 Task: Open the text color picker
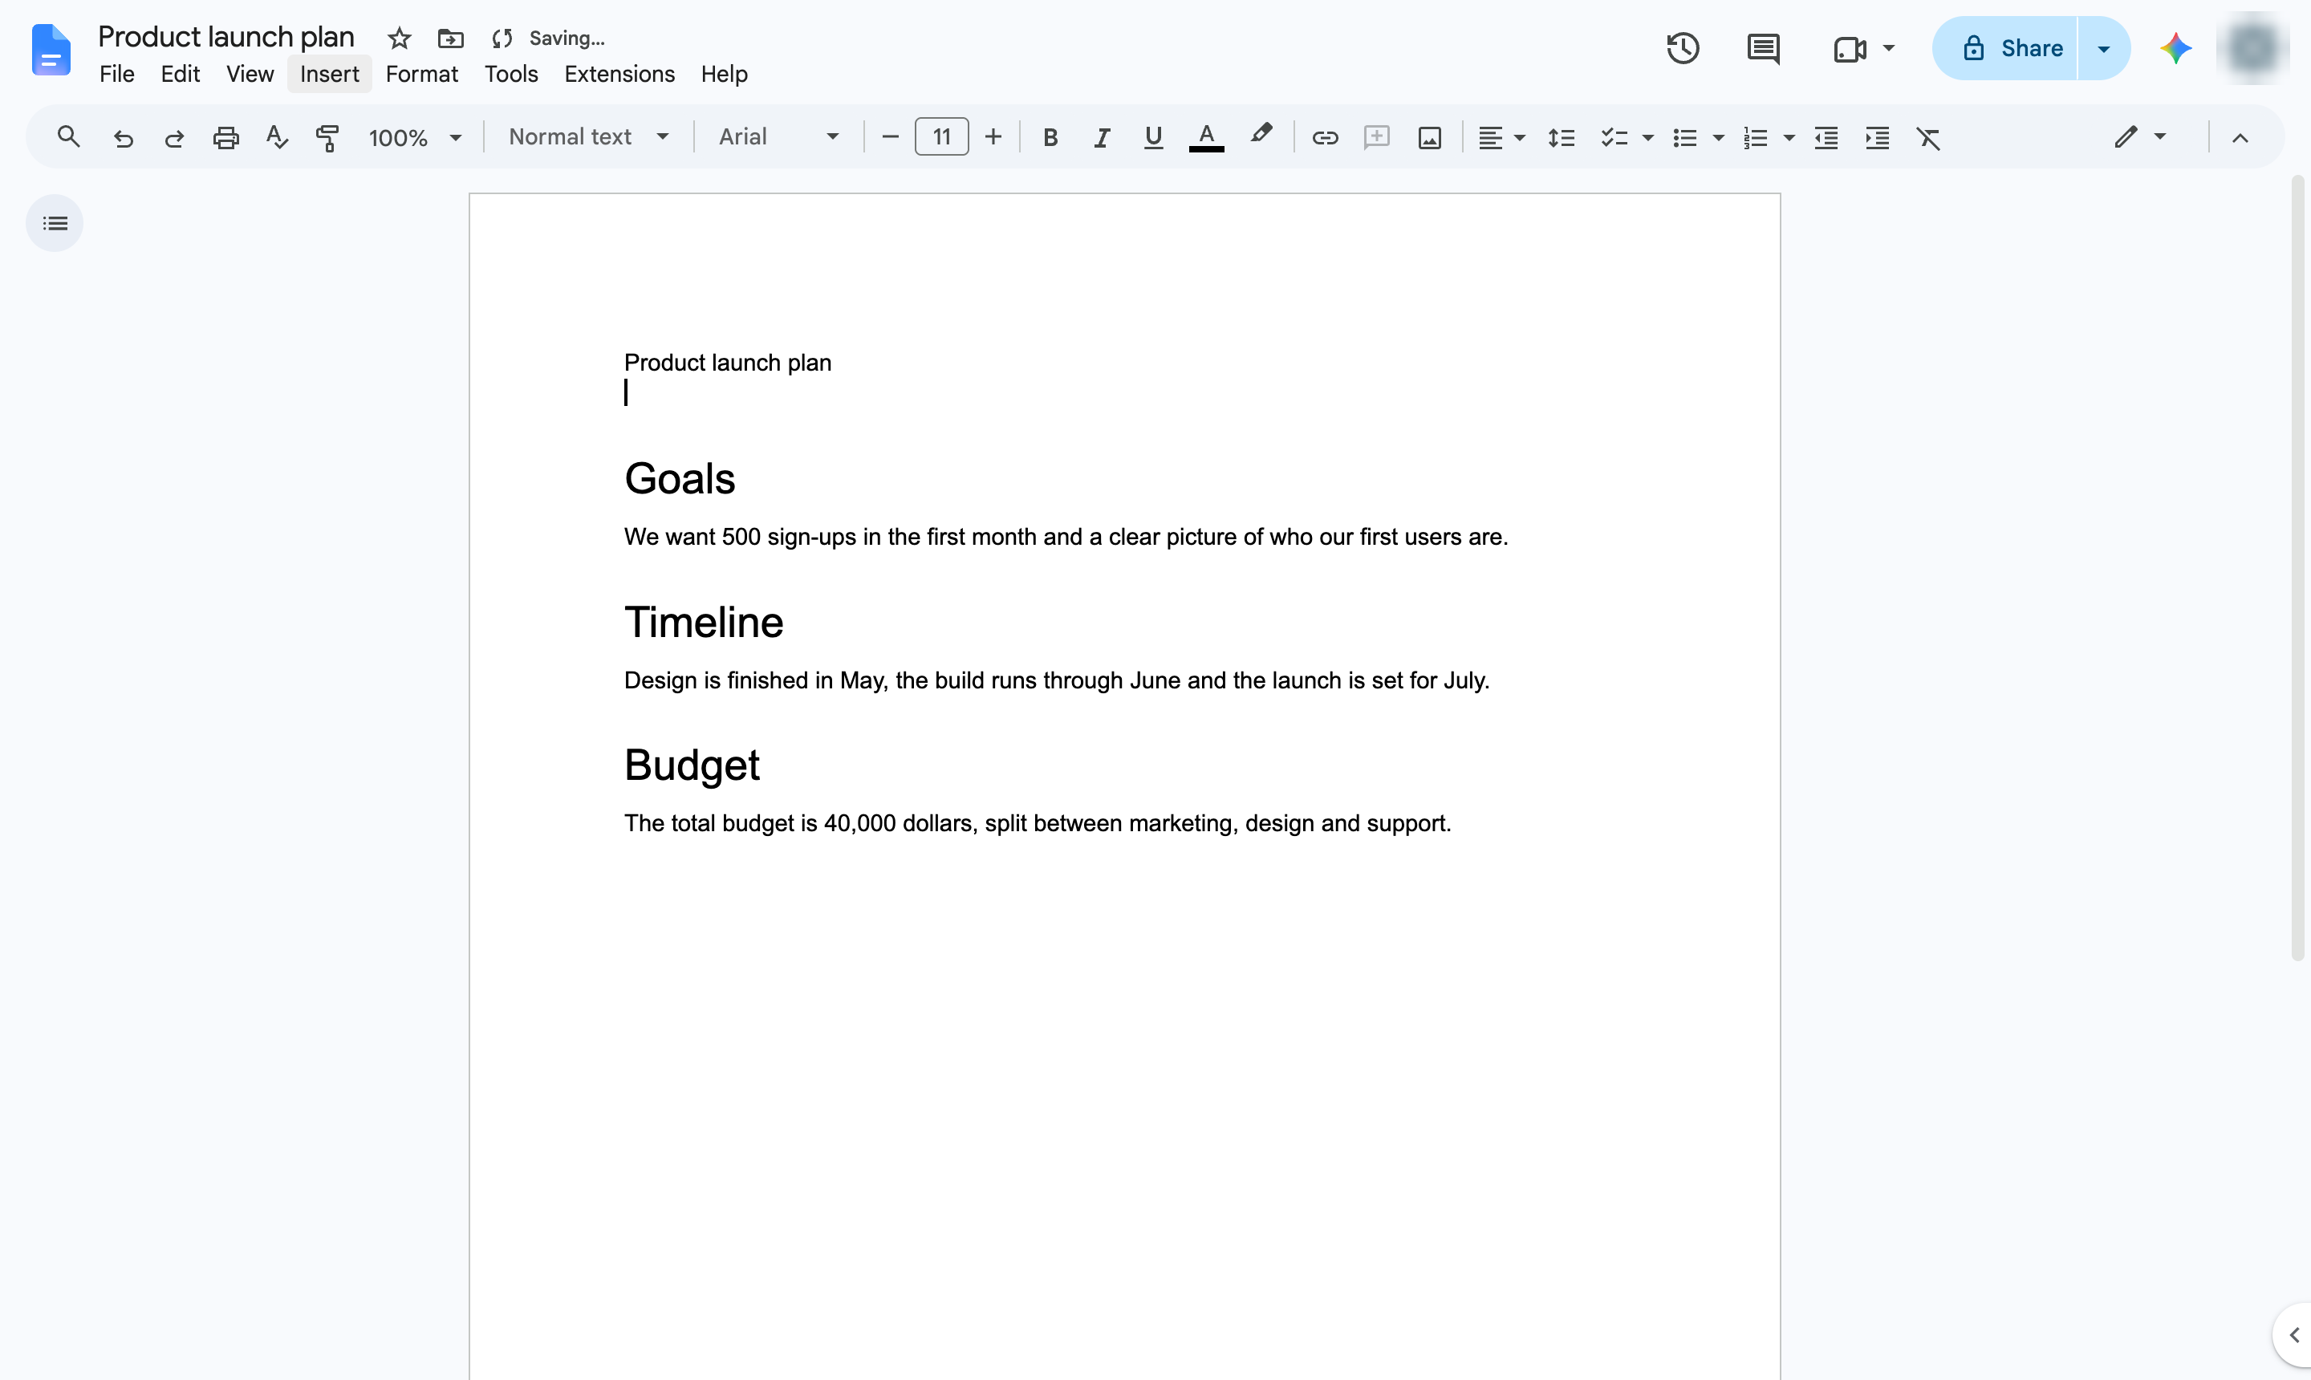[x=1206, y=138]
